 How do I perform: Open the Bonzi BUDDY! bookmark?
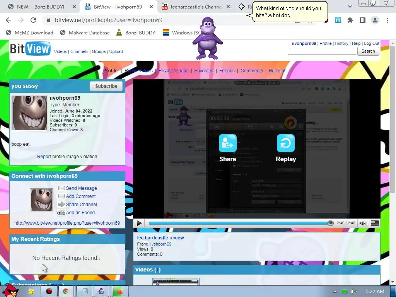[x=137, y=32]
